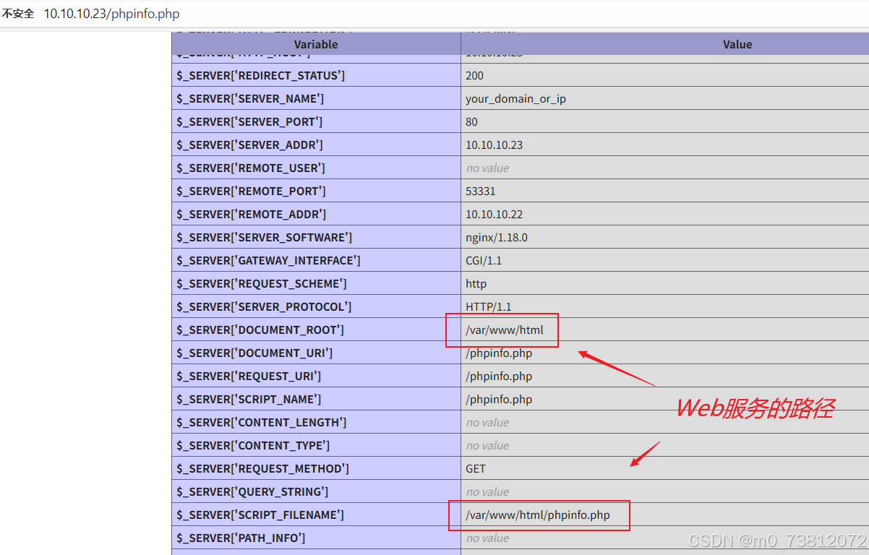The height and width of the screenshot is (555, 869).
Task: Select the $_SERVER['REQUEST_SCHEME'] variable cell
Action: point(316,283)
